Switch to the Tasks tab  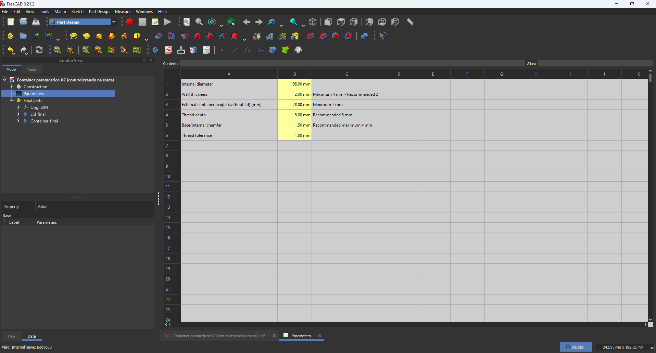coord(31,69)
